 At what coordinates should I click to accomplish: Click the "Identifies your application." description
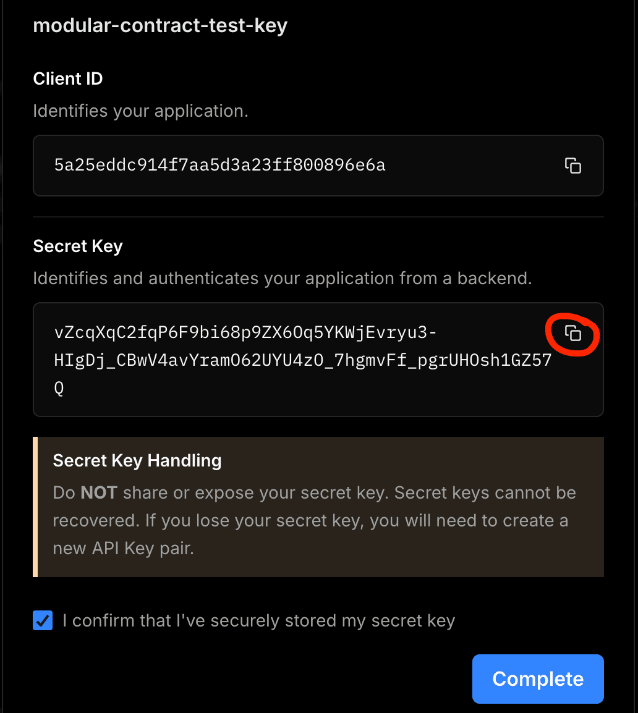pos(140,111)
